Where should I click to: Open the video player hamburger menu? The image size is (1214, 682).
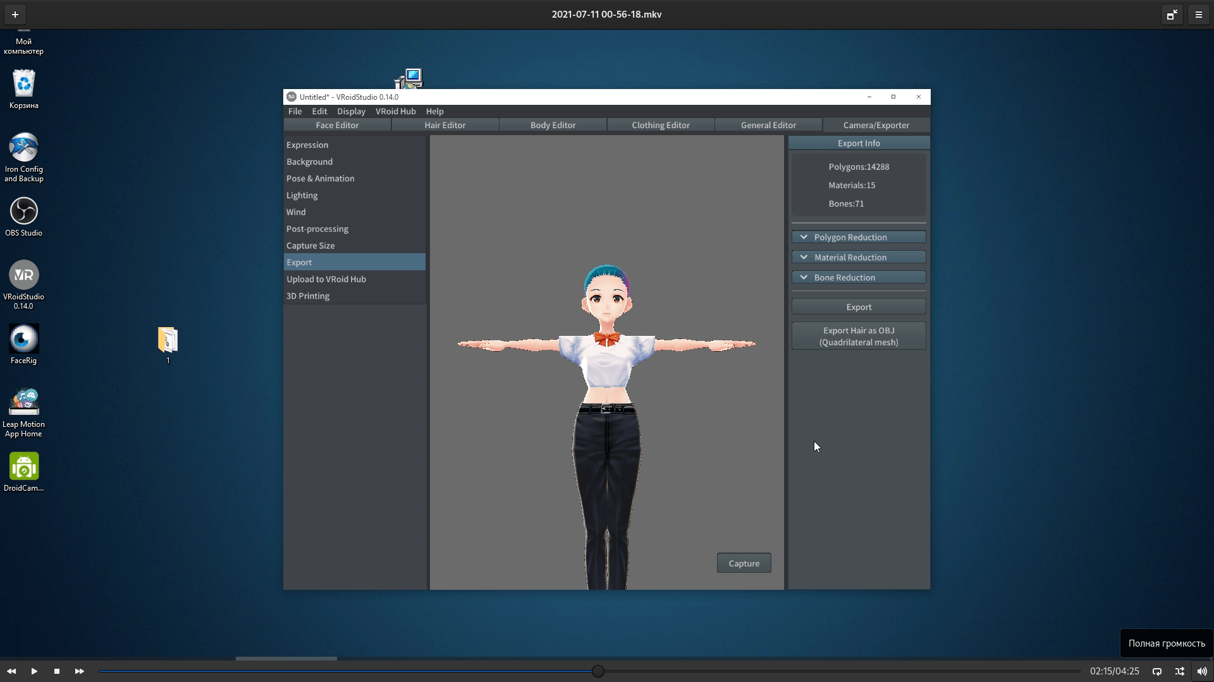[x=1198, y=15]
